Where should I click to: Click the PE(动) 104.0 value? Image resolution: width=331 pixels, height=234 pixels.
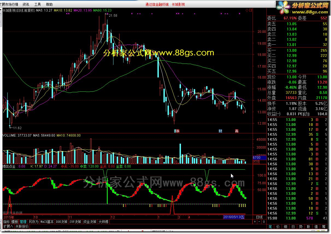322,114
